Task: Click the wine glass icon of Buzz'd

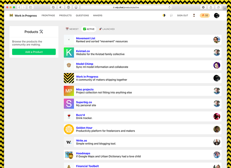Action: click(x=69, y=116)
